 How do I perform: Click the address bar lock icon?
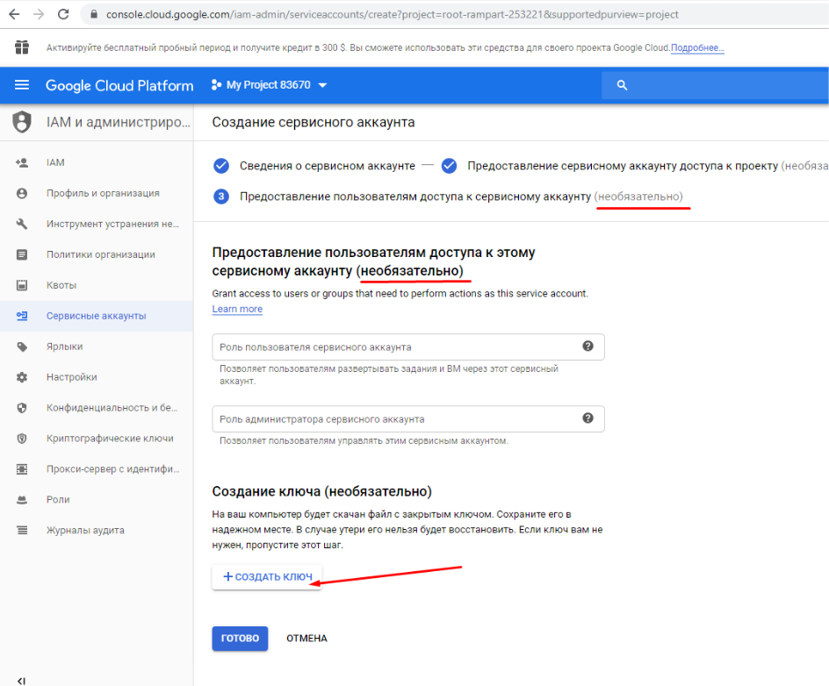tap(94, 14)
